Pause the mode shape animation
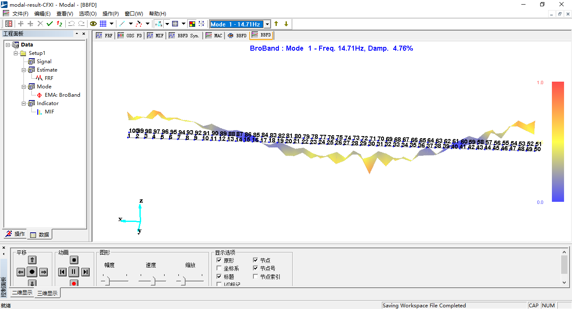Image resolution: width=572 pixels, height=309 pixels. coord(74,272)
